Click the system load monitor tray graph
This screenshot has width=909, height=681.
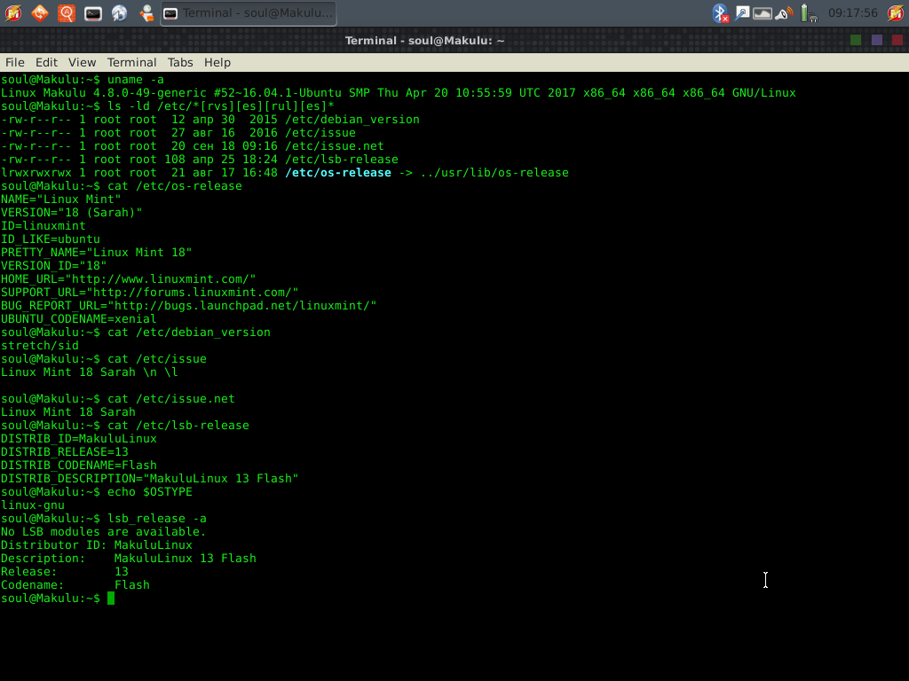(763, 12)
